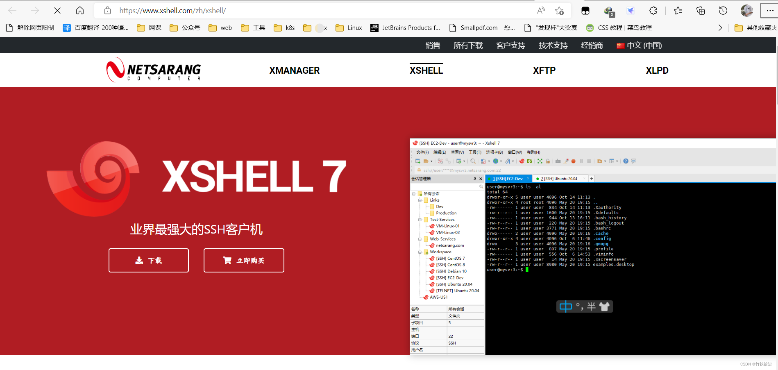Open the "发现杯"大奖赛 bookmark
This screenshot has width=778, height=370.
coord(551,28)
